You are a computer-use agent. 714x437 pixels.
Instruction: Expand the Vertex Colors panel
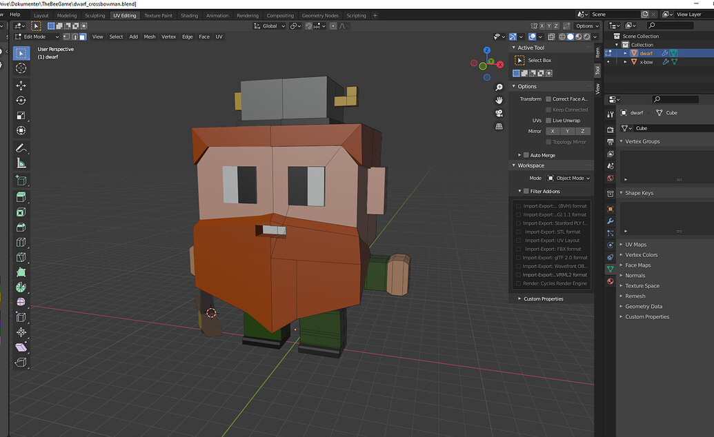pyautogui.click(x=621, y=255)
